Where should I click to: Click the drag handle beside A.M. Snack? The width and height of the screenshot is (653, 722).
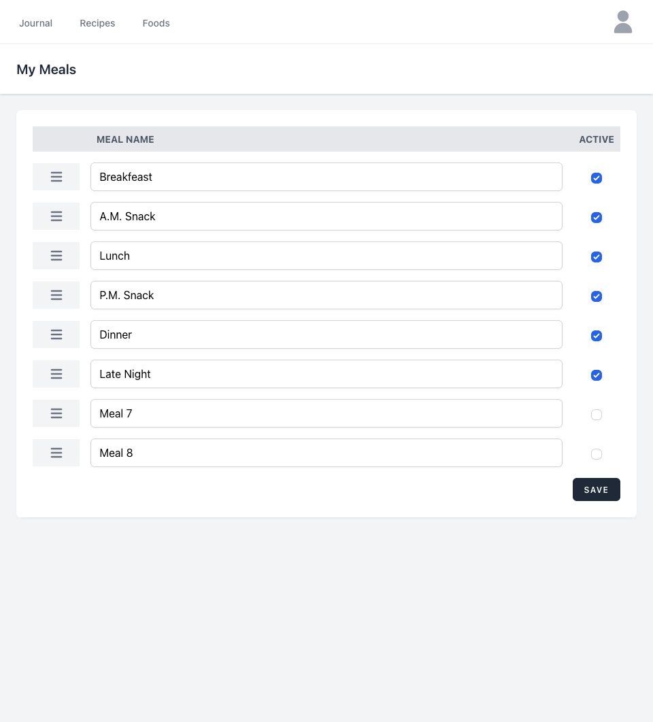pos(56,216)
